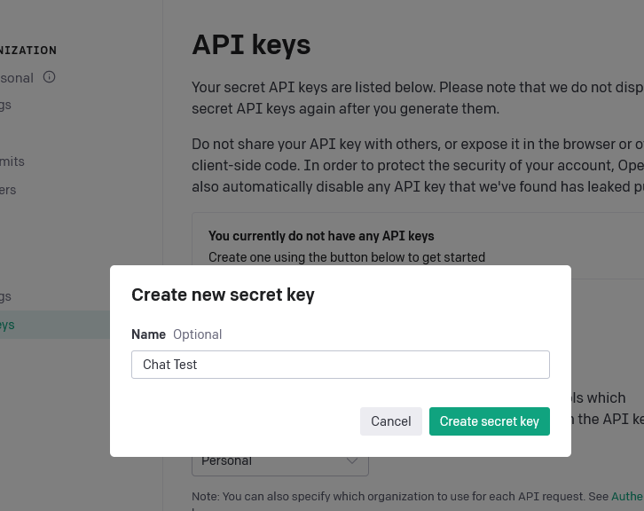Click the chevron arrow of the Personal dropdown
The image size is (644, 511).
pos(352,461)
